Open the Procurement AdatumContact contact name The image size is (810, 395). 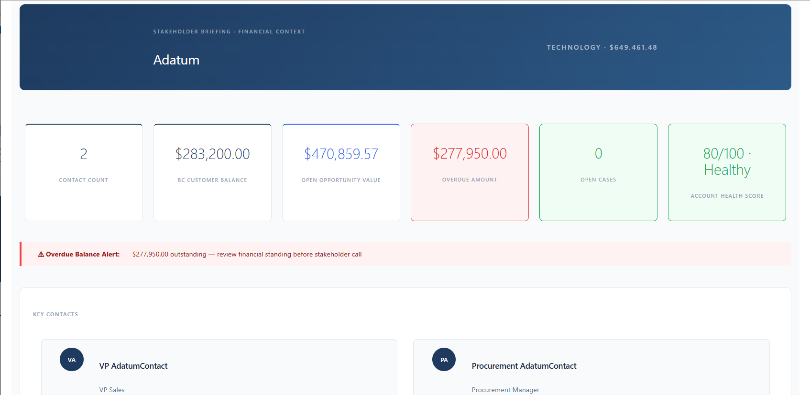(x=524, y=366)
